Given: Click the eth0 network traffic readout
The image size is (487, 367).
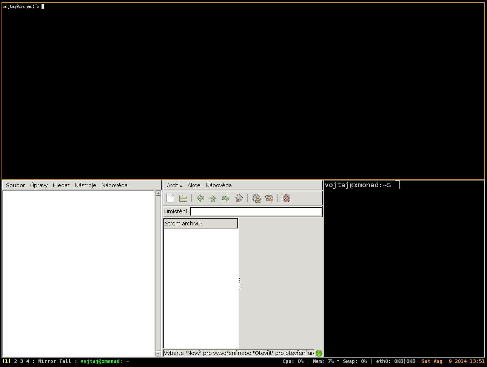Looking at the screenshot, I should tap(396, 361).
